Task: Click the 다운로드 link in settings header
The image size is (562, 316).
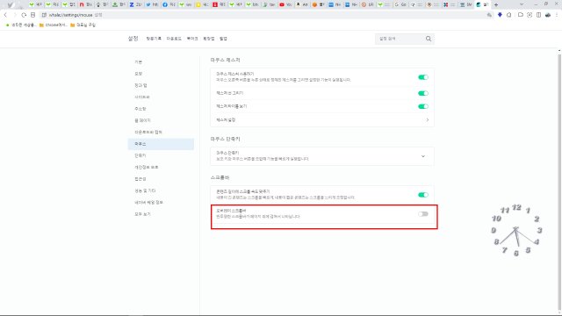Action: point(174,39)
